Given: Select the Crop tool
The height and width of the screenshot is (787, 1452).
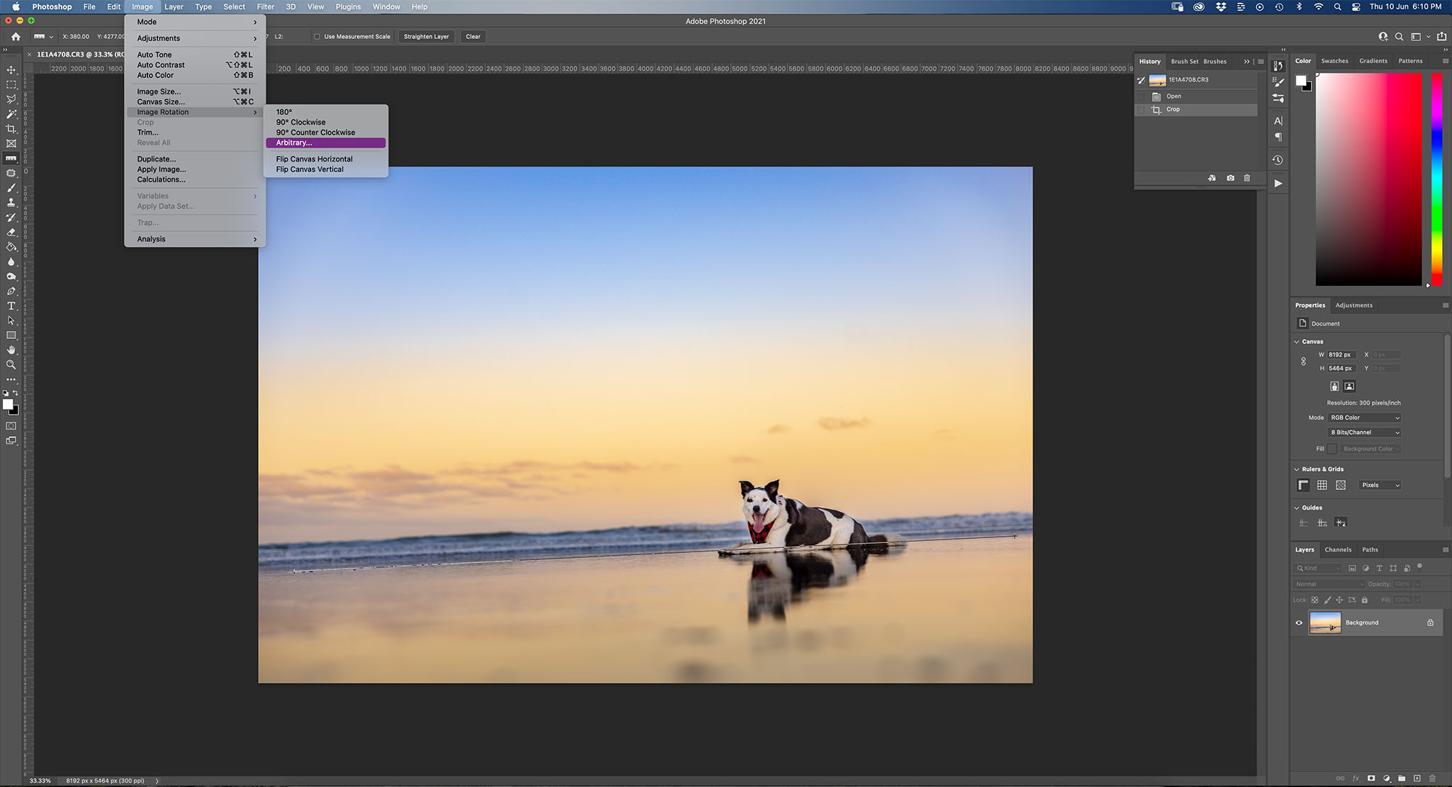Looking at the screenshot, I should click(11, 128).
